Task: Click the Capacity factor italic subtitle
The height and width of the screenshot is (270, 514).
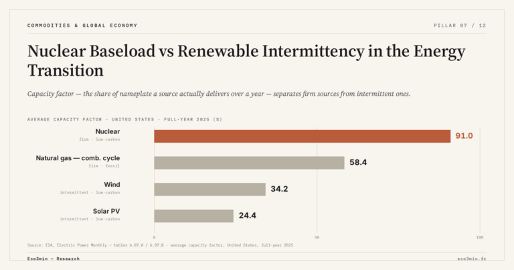Action: coord(219,94)
